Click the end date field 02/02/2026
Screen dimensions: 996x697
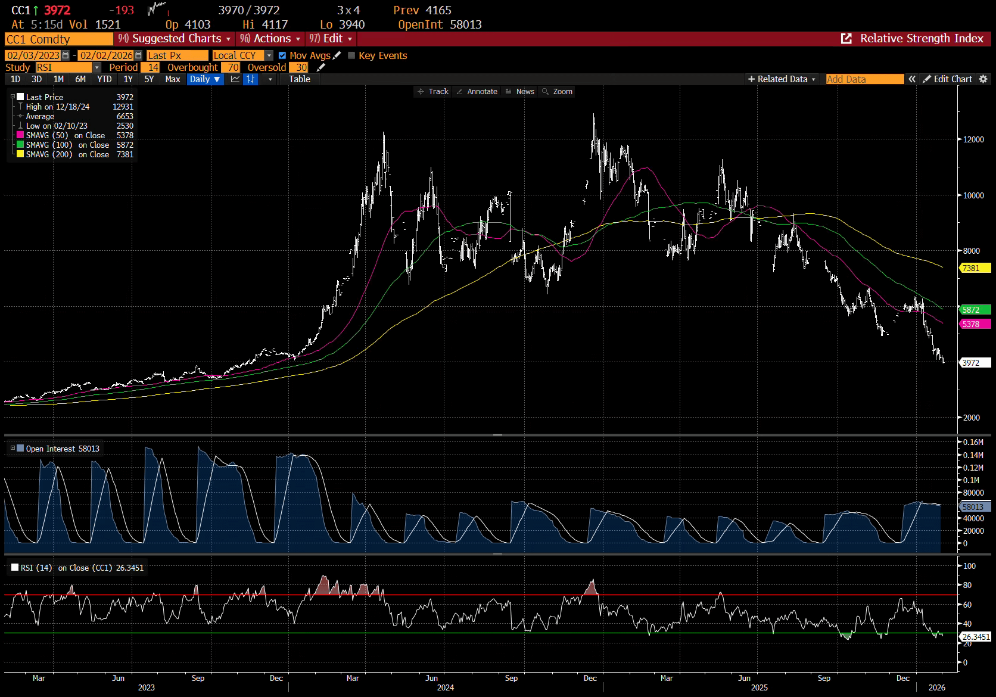click(x=106, y=55)
